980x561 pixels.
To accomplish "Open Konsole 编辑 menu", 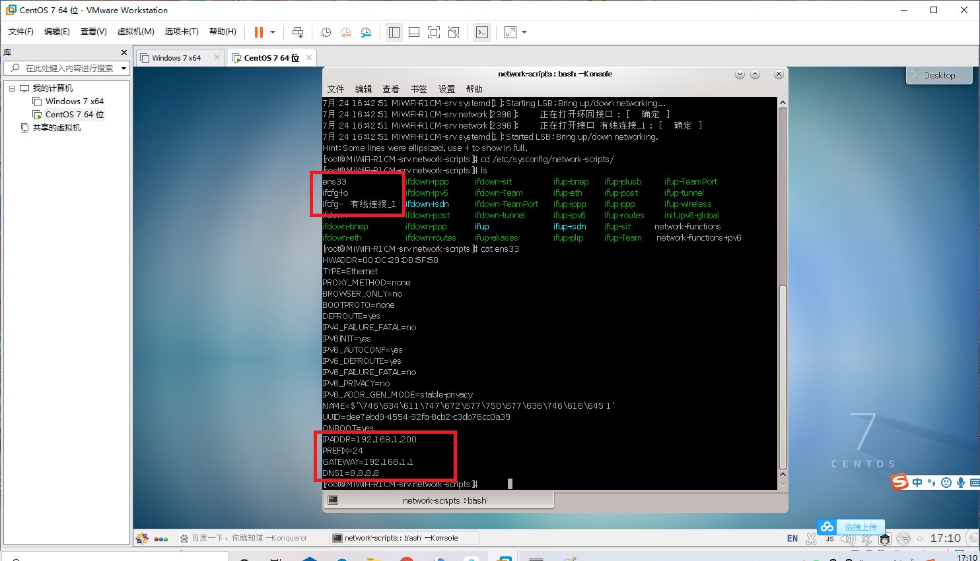I will 363,89.
